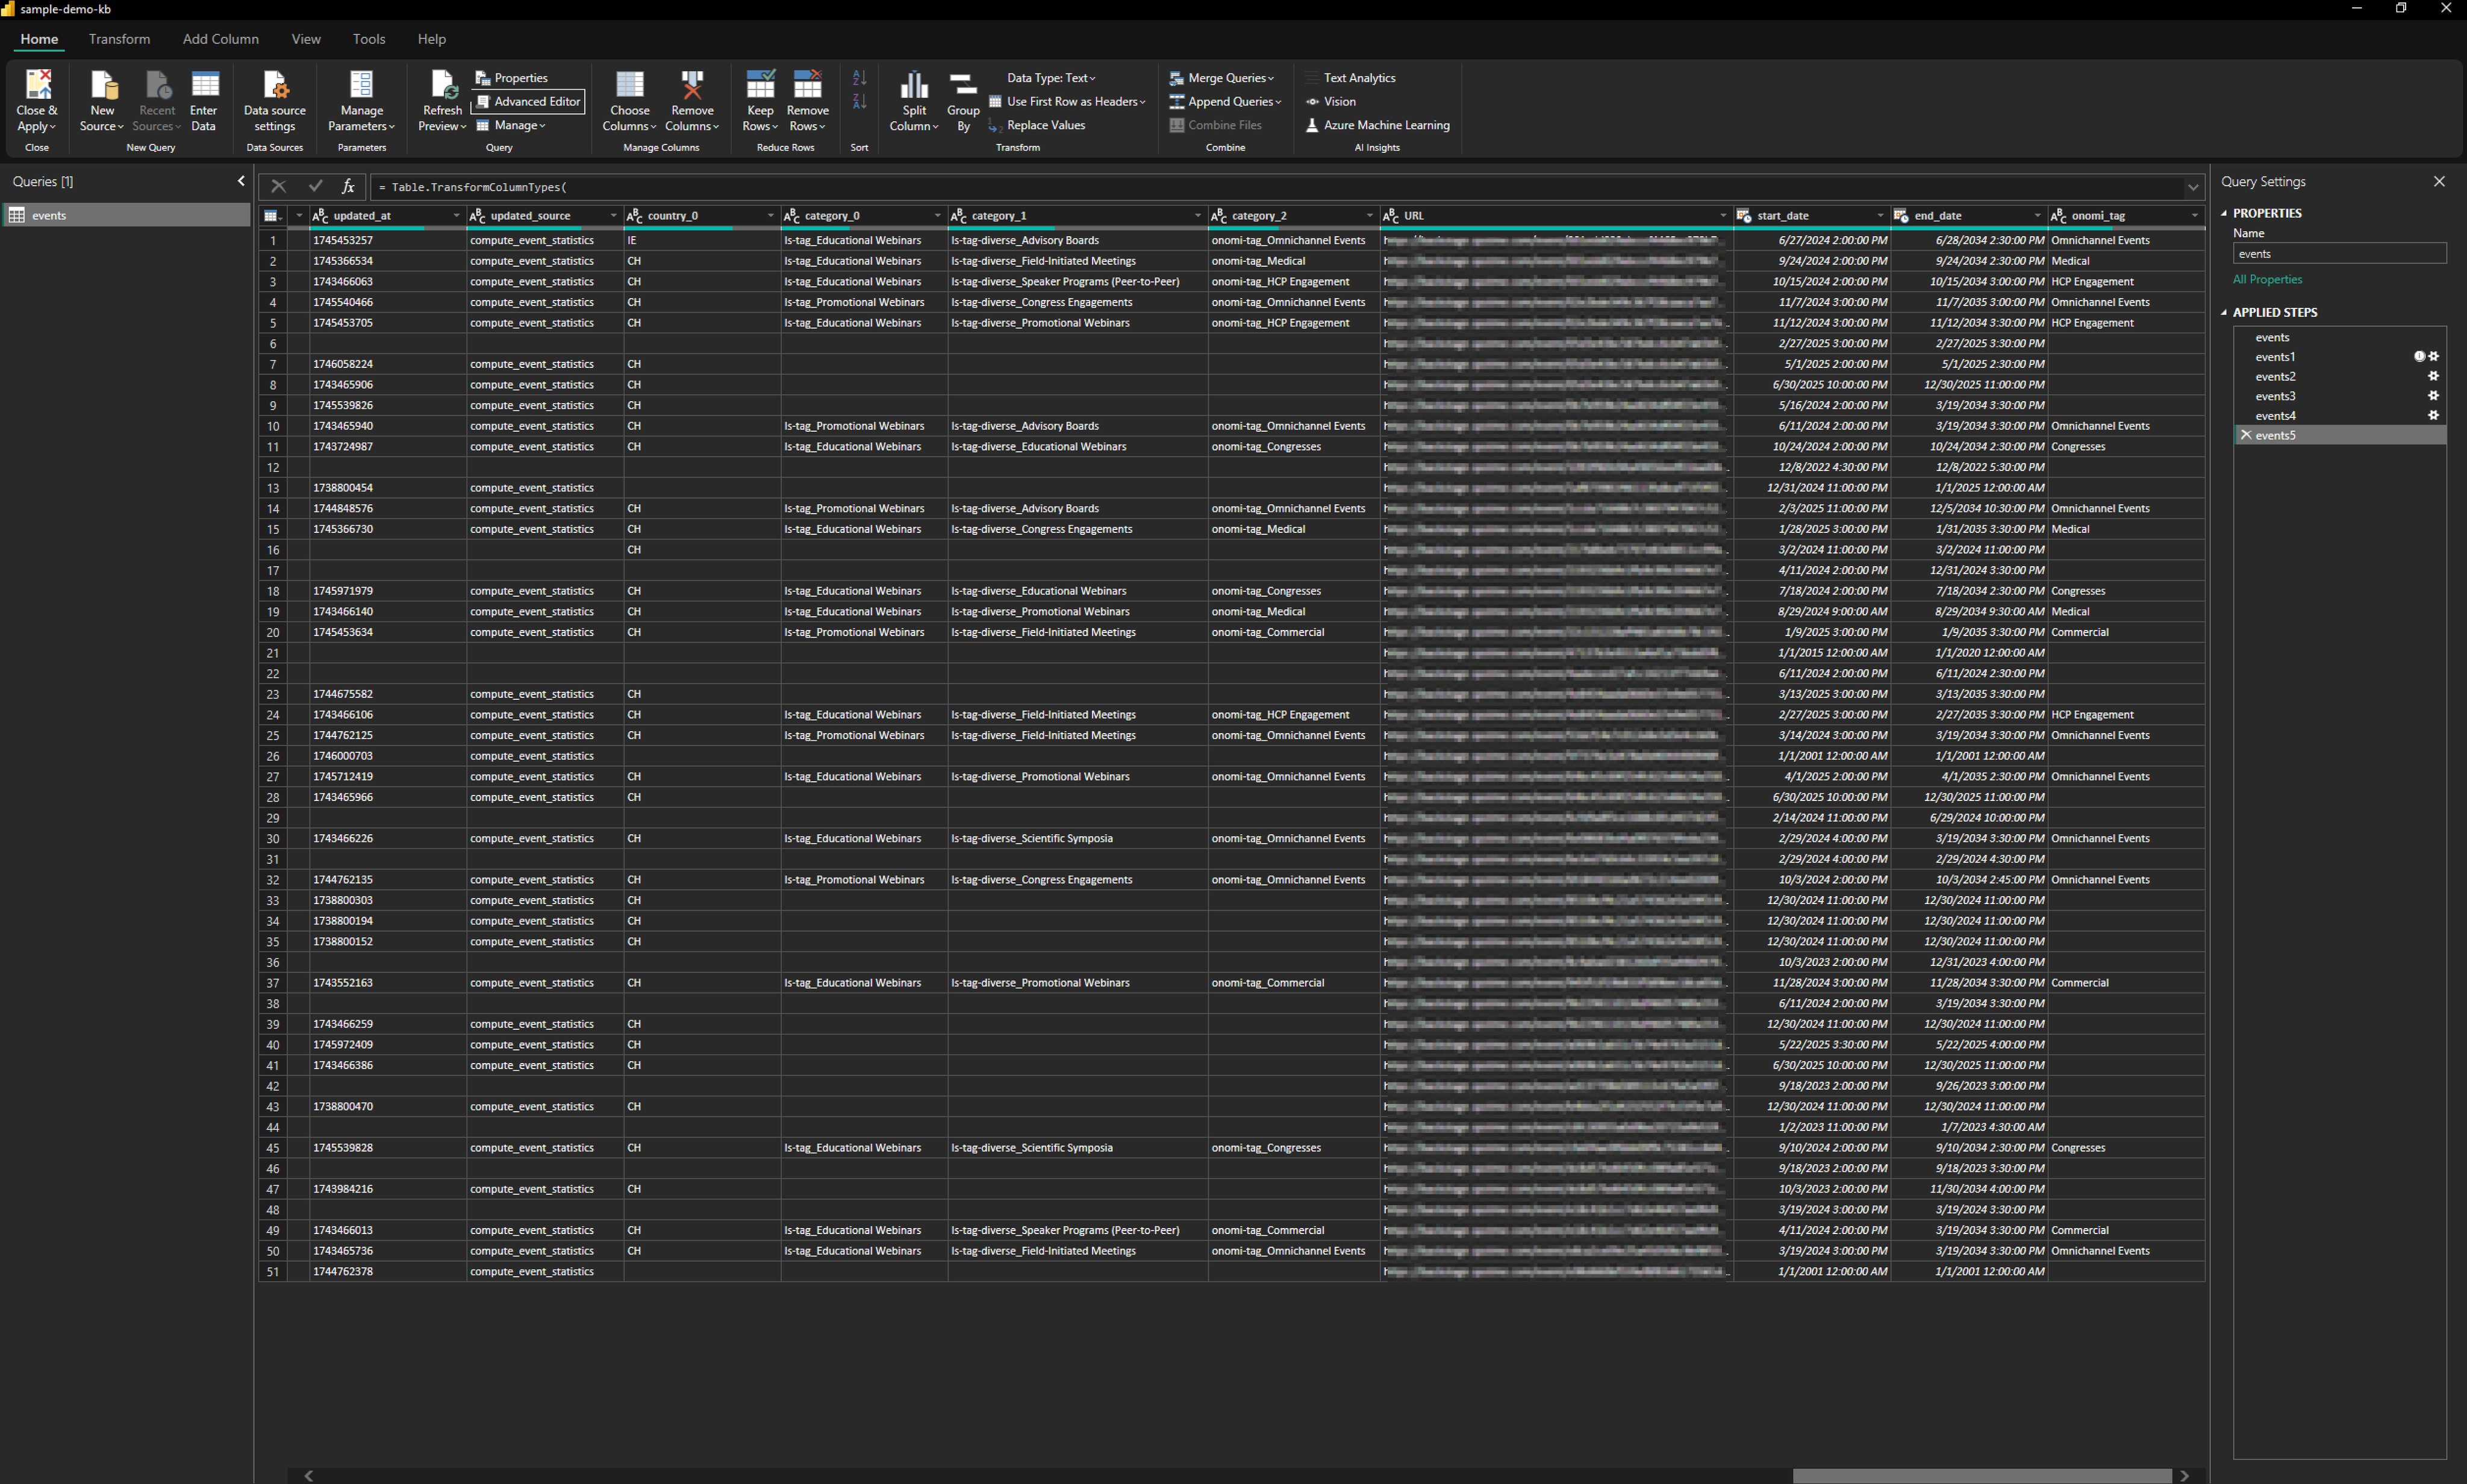This screenshot has width=2467, height=1484.
Task: Open settings gear for the events3 step
Action: click(x=2433, y=396)
